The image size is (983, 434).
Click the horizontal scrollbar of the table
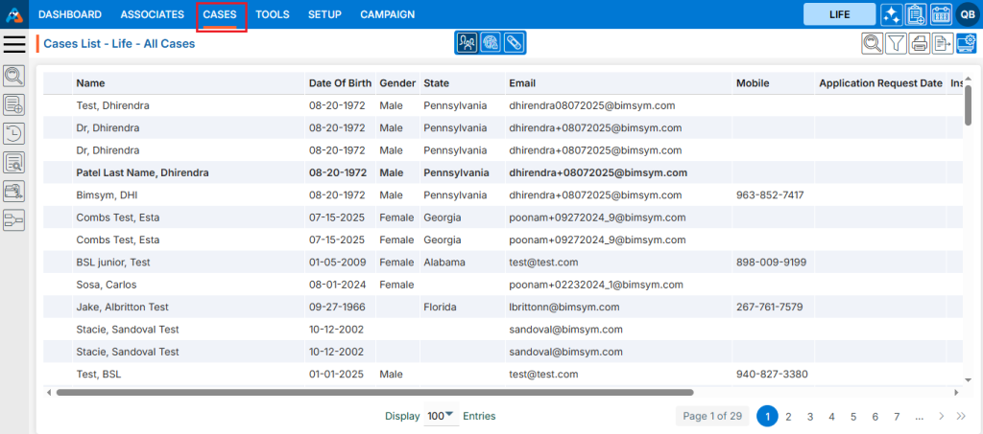374,392
